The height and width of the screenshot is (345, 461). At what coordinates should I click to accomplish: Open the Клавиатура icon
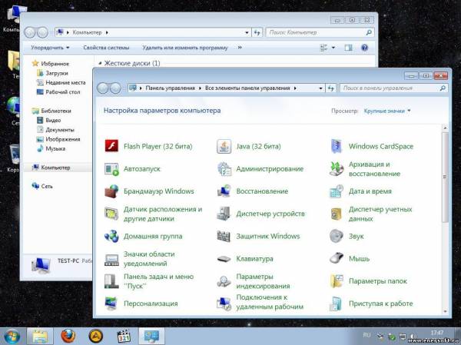pyautogui.click(x=224, y=259)
